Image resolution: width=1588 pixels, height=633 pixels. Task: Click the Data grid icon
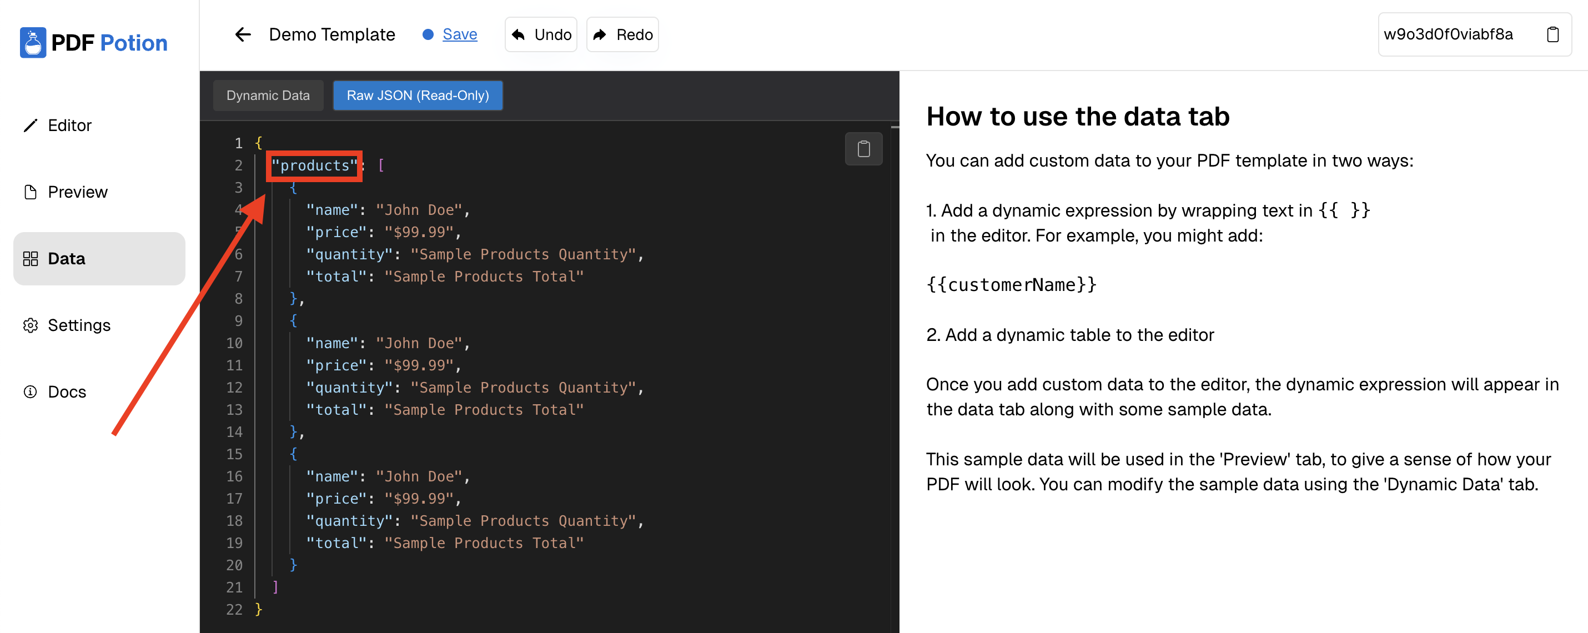pyautogui.click(x=30, y=258)
